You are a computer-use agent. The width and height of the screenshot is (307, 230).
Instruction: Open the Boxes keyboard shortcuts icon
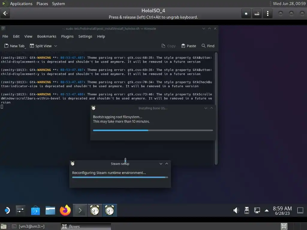coord(257,13)
